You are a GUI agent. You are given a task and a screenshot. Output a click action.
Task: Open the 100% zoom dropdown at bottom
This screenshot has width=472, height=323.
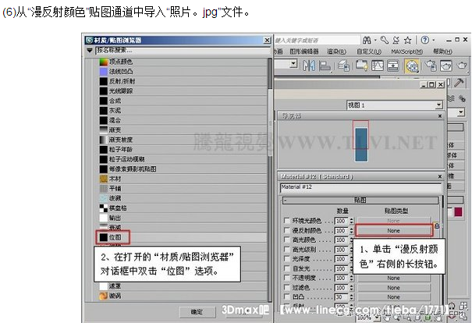376,318
